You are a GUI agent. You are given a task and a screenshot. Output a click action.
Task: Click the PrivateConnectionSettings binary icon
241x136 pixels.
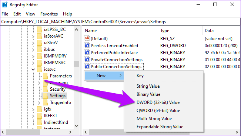[87, 59]
